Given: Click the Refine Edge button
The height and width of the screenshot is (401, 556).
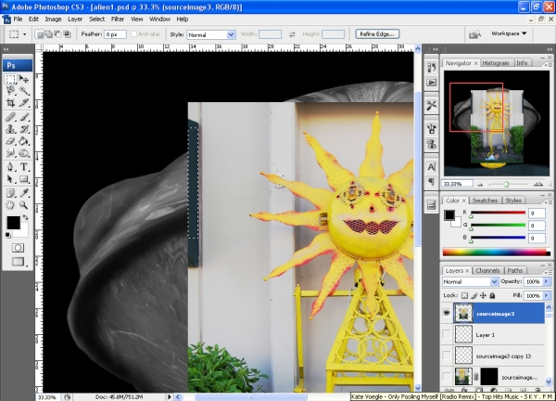Looking at the screenshot, I should 377,34.
